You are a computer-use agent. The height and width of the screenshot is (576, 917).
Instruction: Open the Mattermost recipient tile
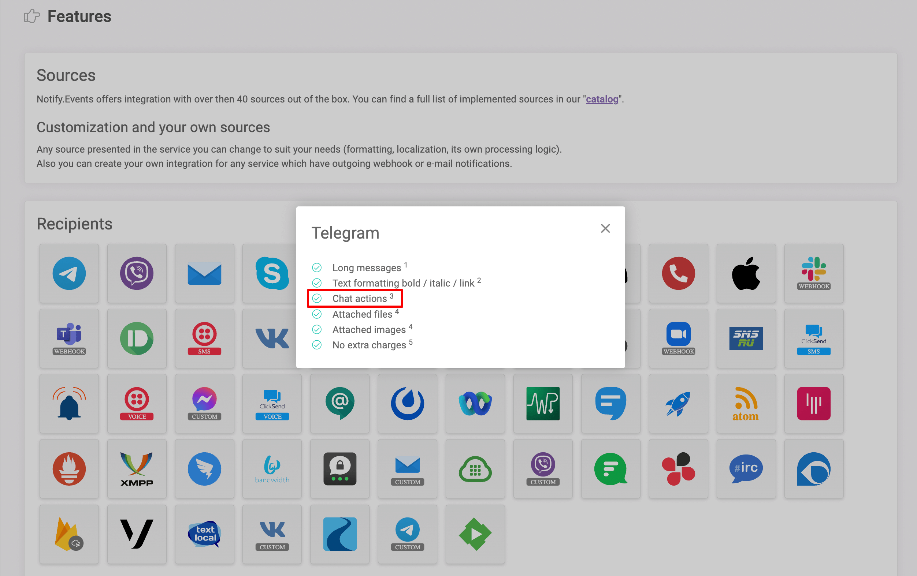408,403
